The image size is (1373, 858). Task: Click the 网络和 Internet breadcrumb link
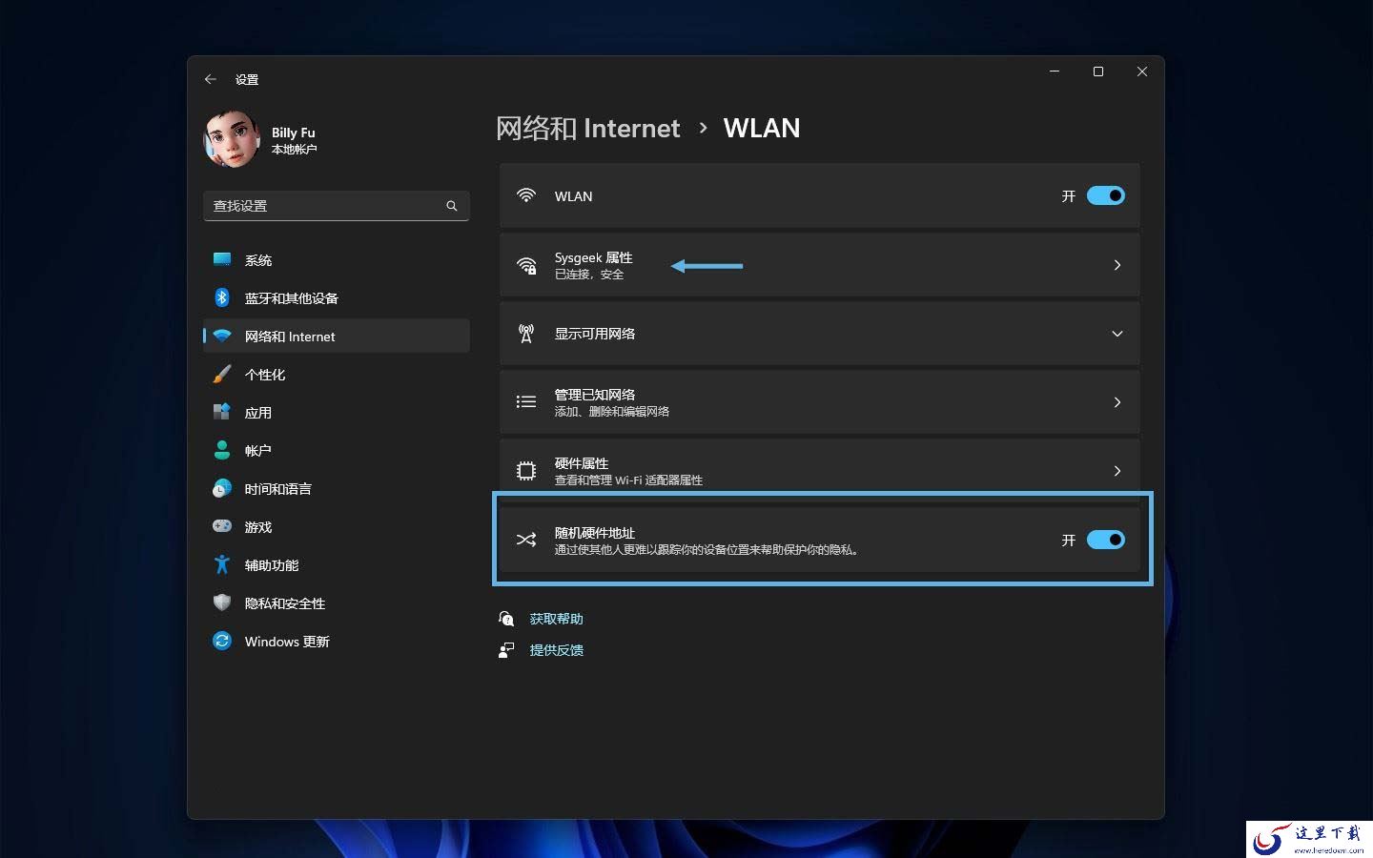(x=588, y=129)
